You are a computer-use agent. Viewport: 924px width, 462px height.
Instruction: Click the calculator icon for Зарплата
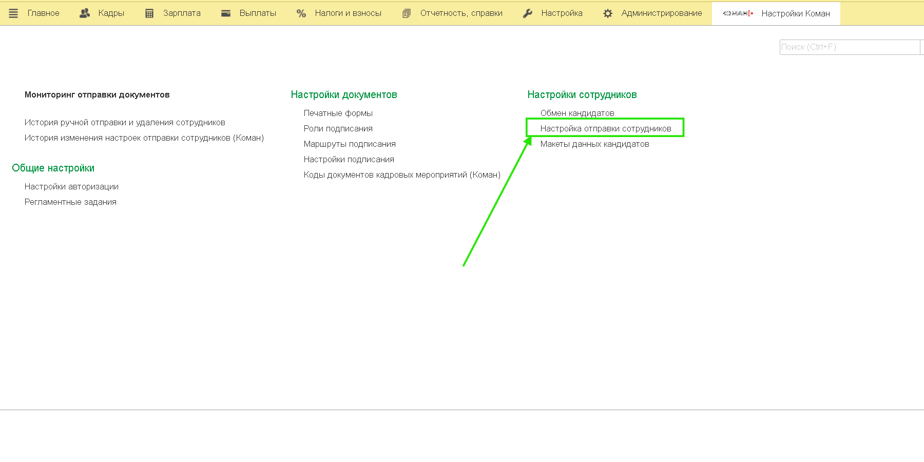(x=149, y=13)
